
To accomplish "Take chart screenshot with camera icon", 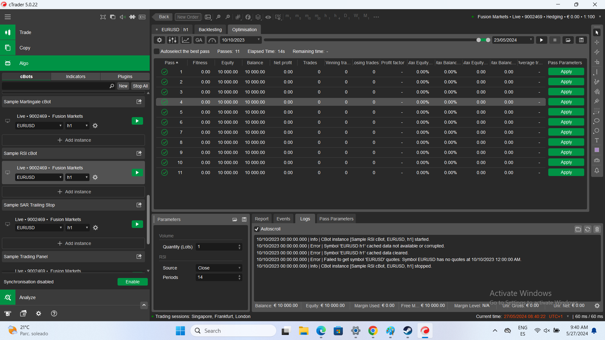I will pos(597,160).
